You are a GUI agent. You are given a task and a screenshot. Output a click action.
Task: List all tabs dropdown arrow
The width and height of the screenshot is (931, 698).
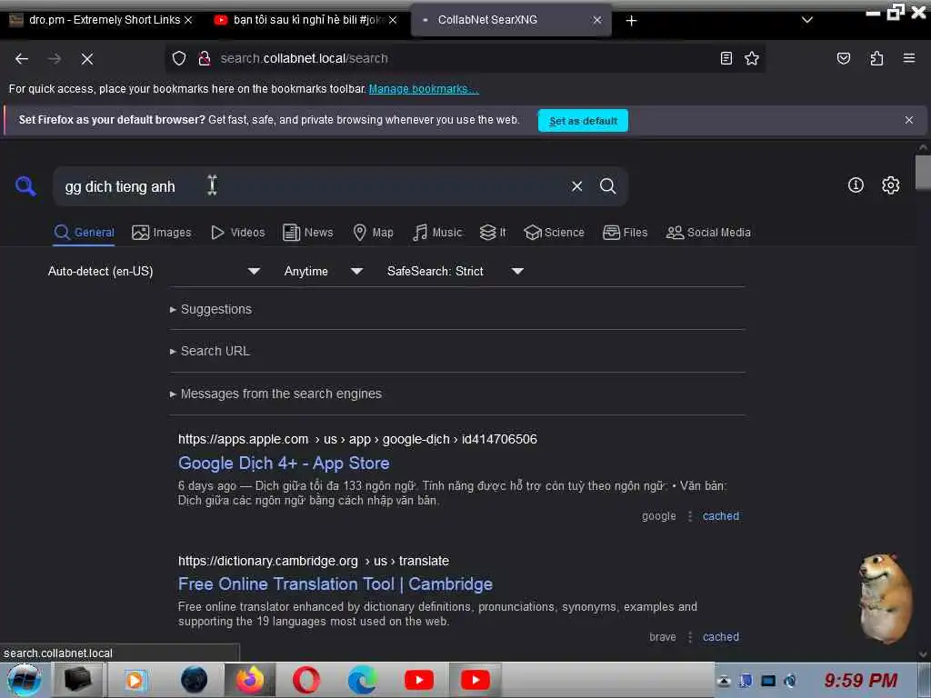click(807, 20)
